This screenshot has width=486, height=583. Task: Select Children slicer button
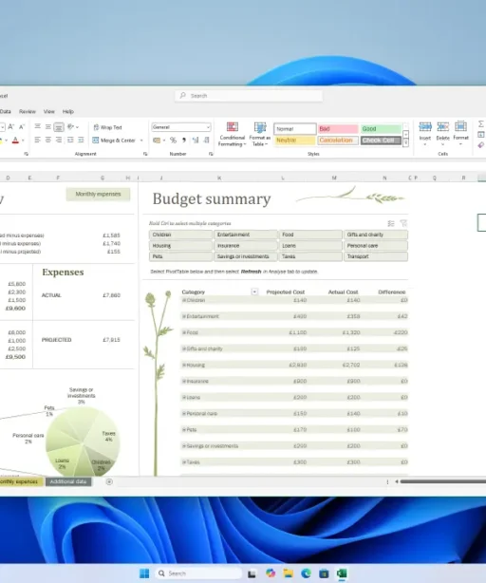[x=180, y=235]
